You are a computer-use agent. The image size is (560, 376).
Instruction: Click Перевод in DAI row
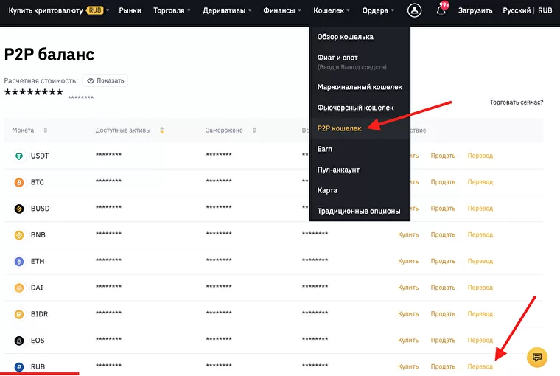480,288
